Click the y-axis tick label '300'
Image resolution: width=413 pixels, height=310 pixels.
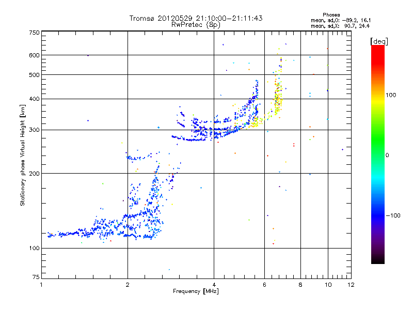34,130
